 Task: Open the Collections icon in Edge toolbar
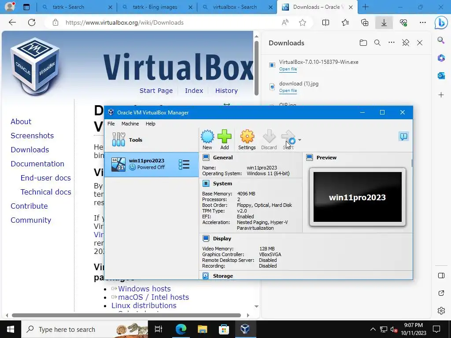[364, 22]
